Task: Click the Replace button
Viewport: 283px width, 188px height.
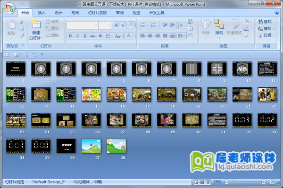Action: tap(266, 28)
